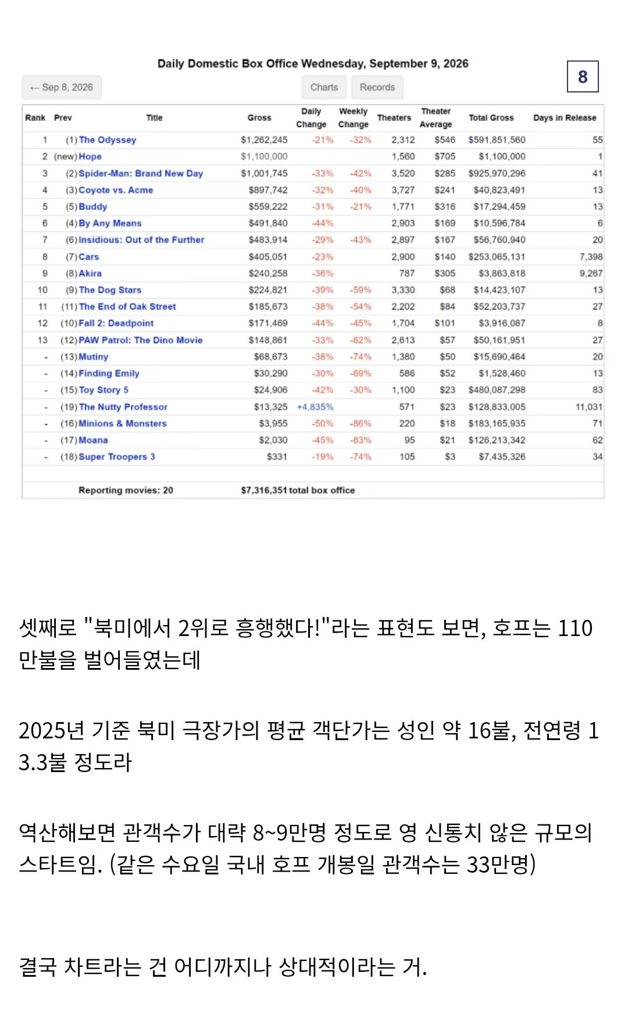Select The Odyssey gross $1,262,245
The width and height of the screenshot is (628, 1025).
tap(265, 140)
